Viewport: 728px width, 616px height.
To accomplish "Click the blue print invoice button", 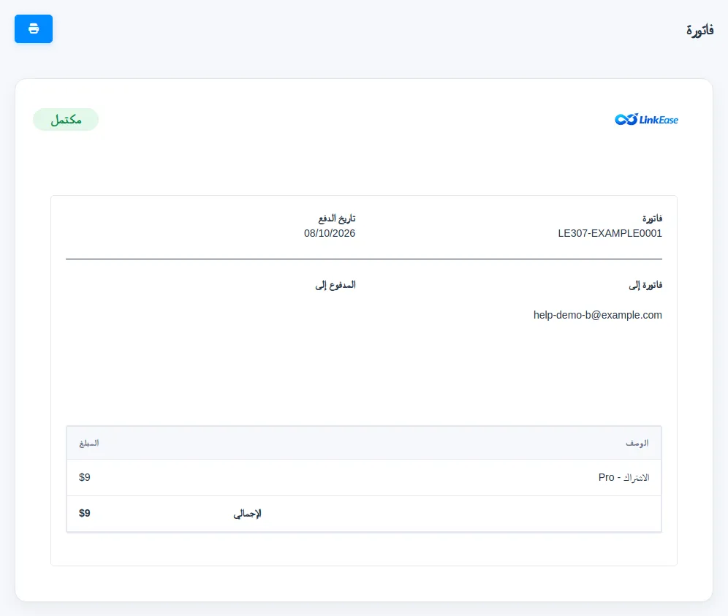I will 34,28.
